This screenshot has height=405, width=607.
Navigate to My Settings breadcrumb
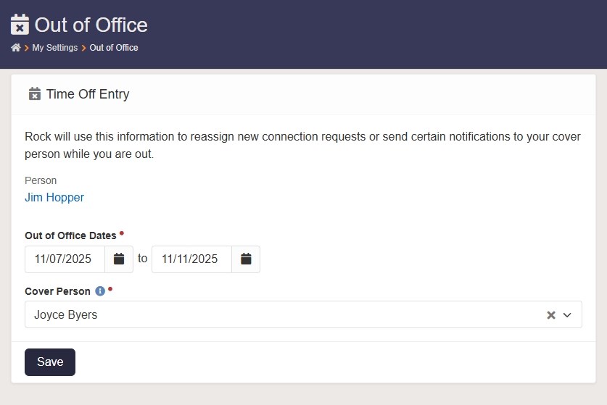[54, 48]
